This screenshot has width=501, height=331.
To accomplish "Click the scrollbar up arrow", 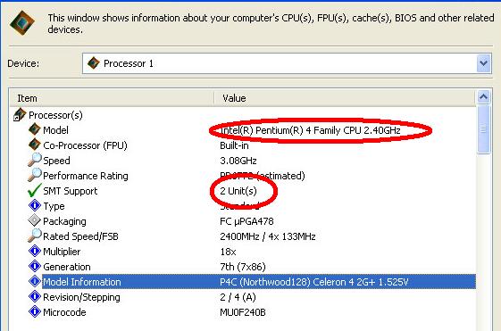I will click(483, 96).
